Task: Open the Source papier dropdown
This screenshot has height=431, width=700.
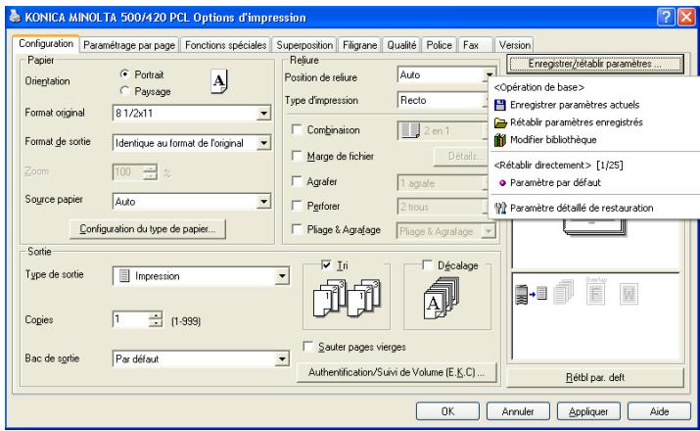Action: click(x=264, y=202)
